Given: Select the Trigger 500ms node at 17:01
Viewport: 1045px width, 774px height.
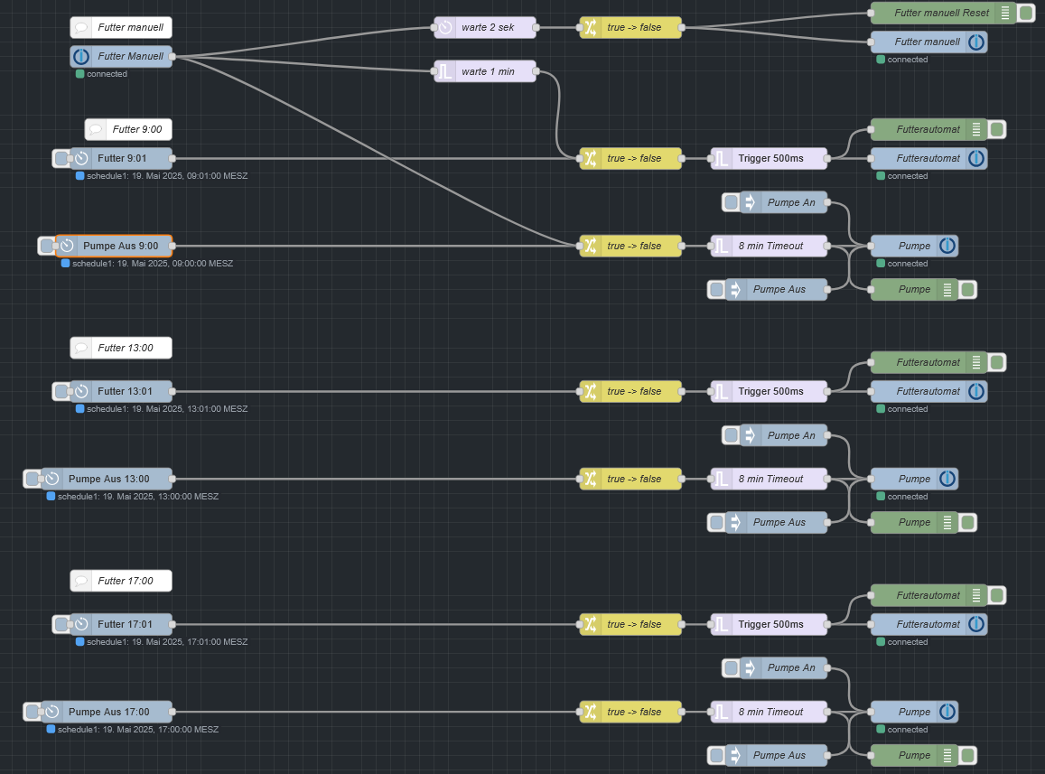Looking at the screenshot, I should [x=770, y=625].
